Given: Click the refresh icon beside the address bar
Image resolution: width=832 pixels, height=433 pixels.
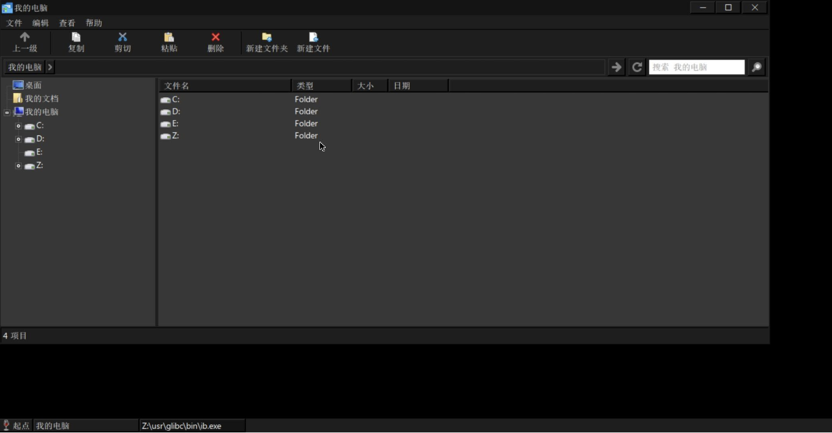Looking at the screenshot, I should 636,67.
